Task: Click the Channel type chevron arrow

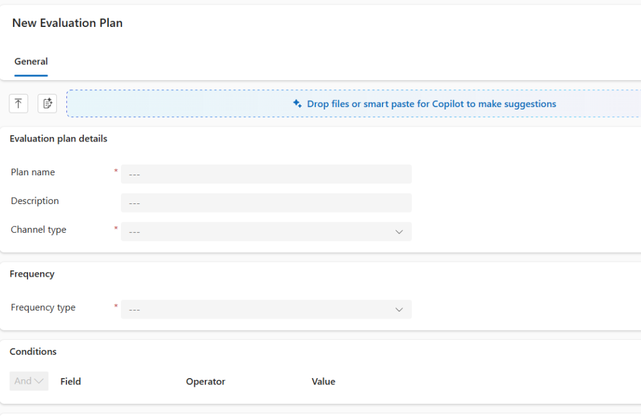Action: point(399,232)
